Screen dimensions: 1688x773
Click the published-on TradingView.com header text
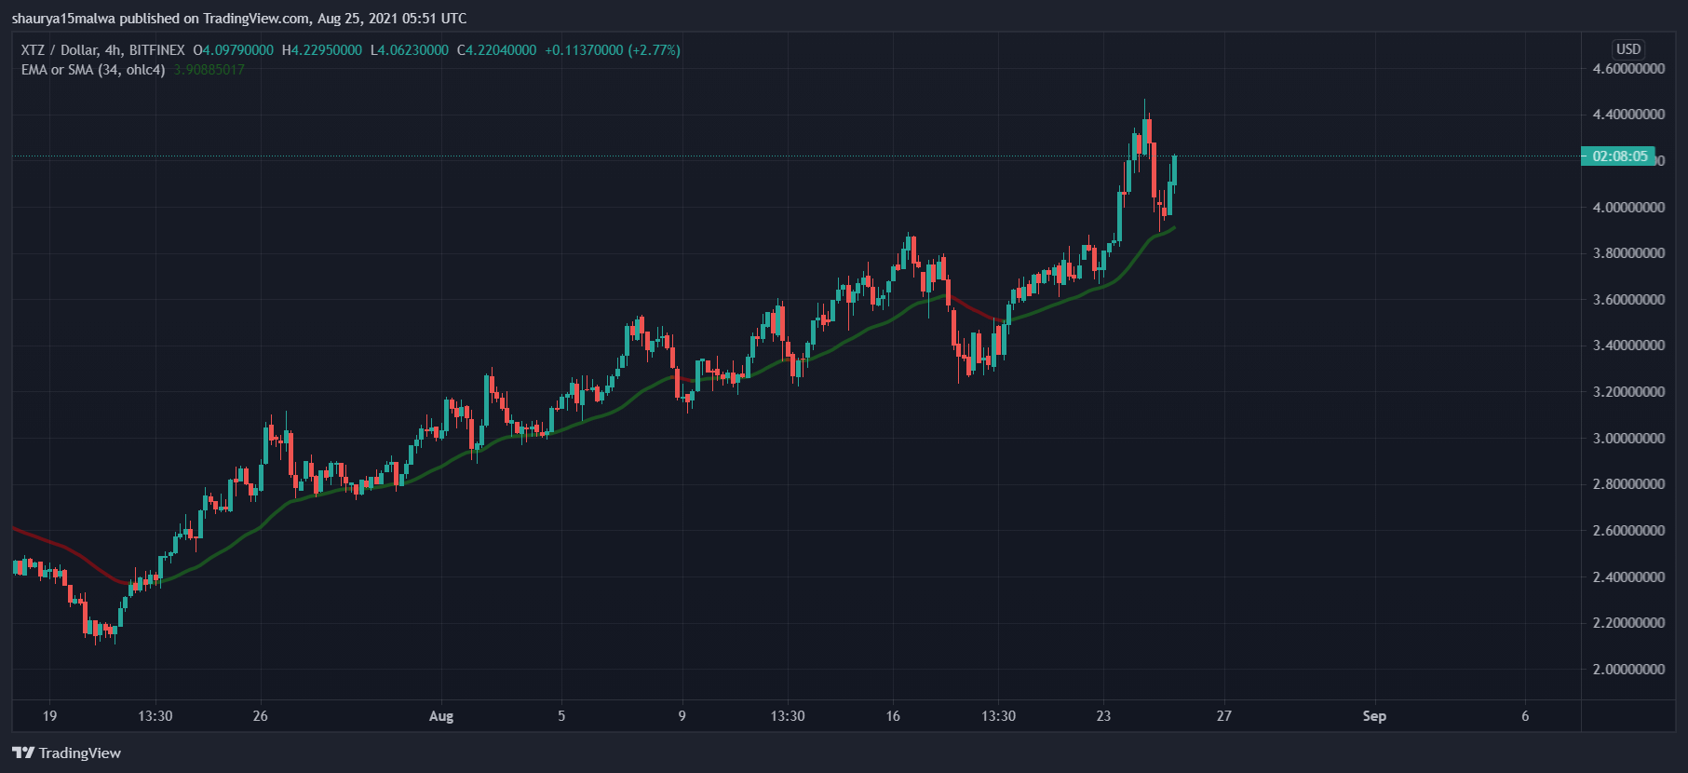click(239, 19)
